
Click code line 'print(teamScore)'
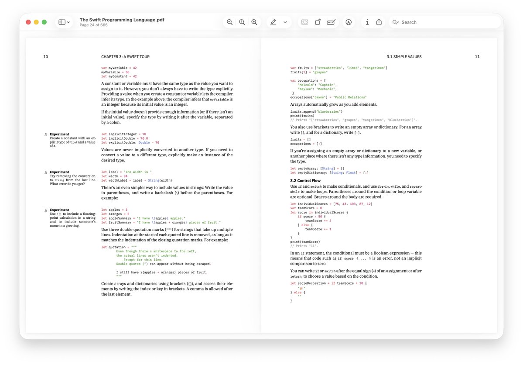point(305,242)
